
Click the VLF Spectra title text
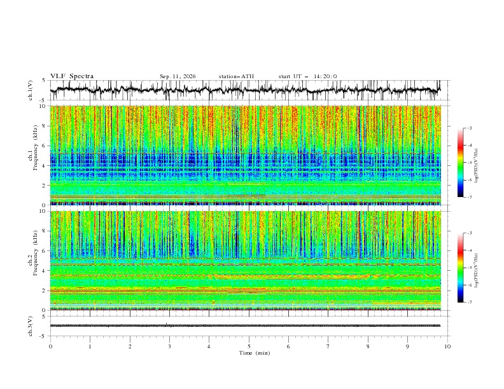point(72,76)
